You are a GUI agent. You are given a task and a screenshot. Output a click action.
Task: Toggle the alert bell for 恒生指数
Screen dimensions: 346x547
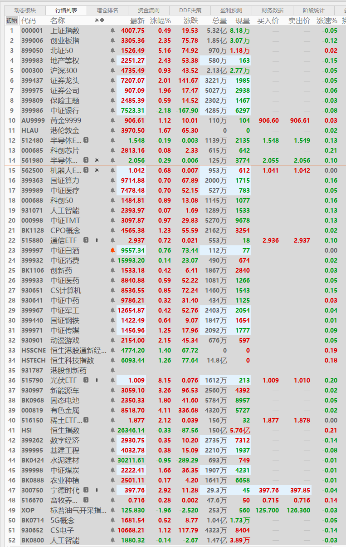point(112,430)
